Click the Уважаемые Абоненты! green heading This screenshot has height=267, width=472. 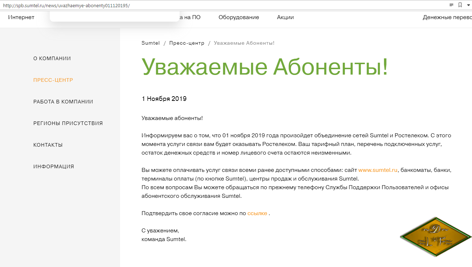click(265, 67)
